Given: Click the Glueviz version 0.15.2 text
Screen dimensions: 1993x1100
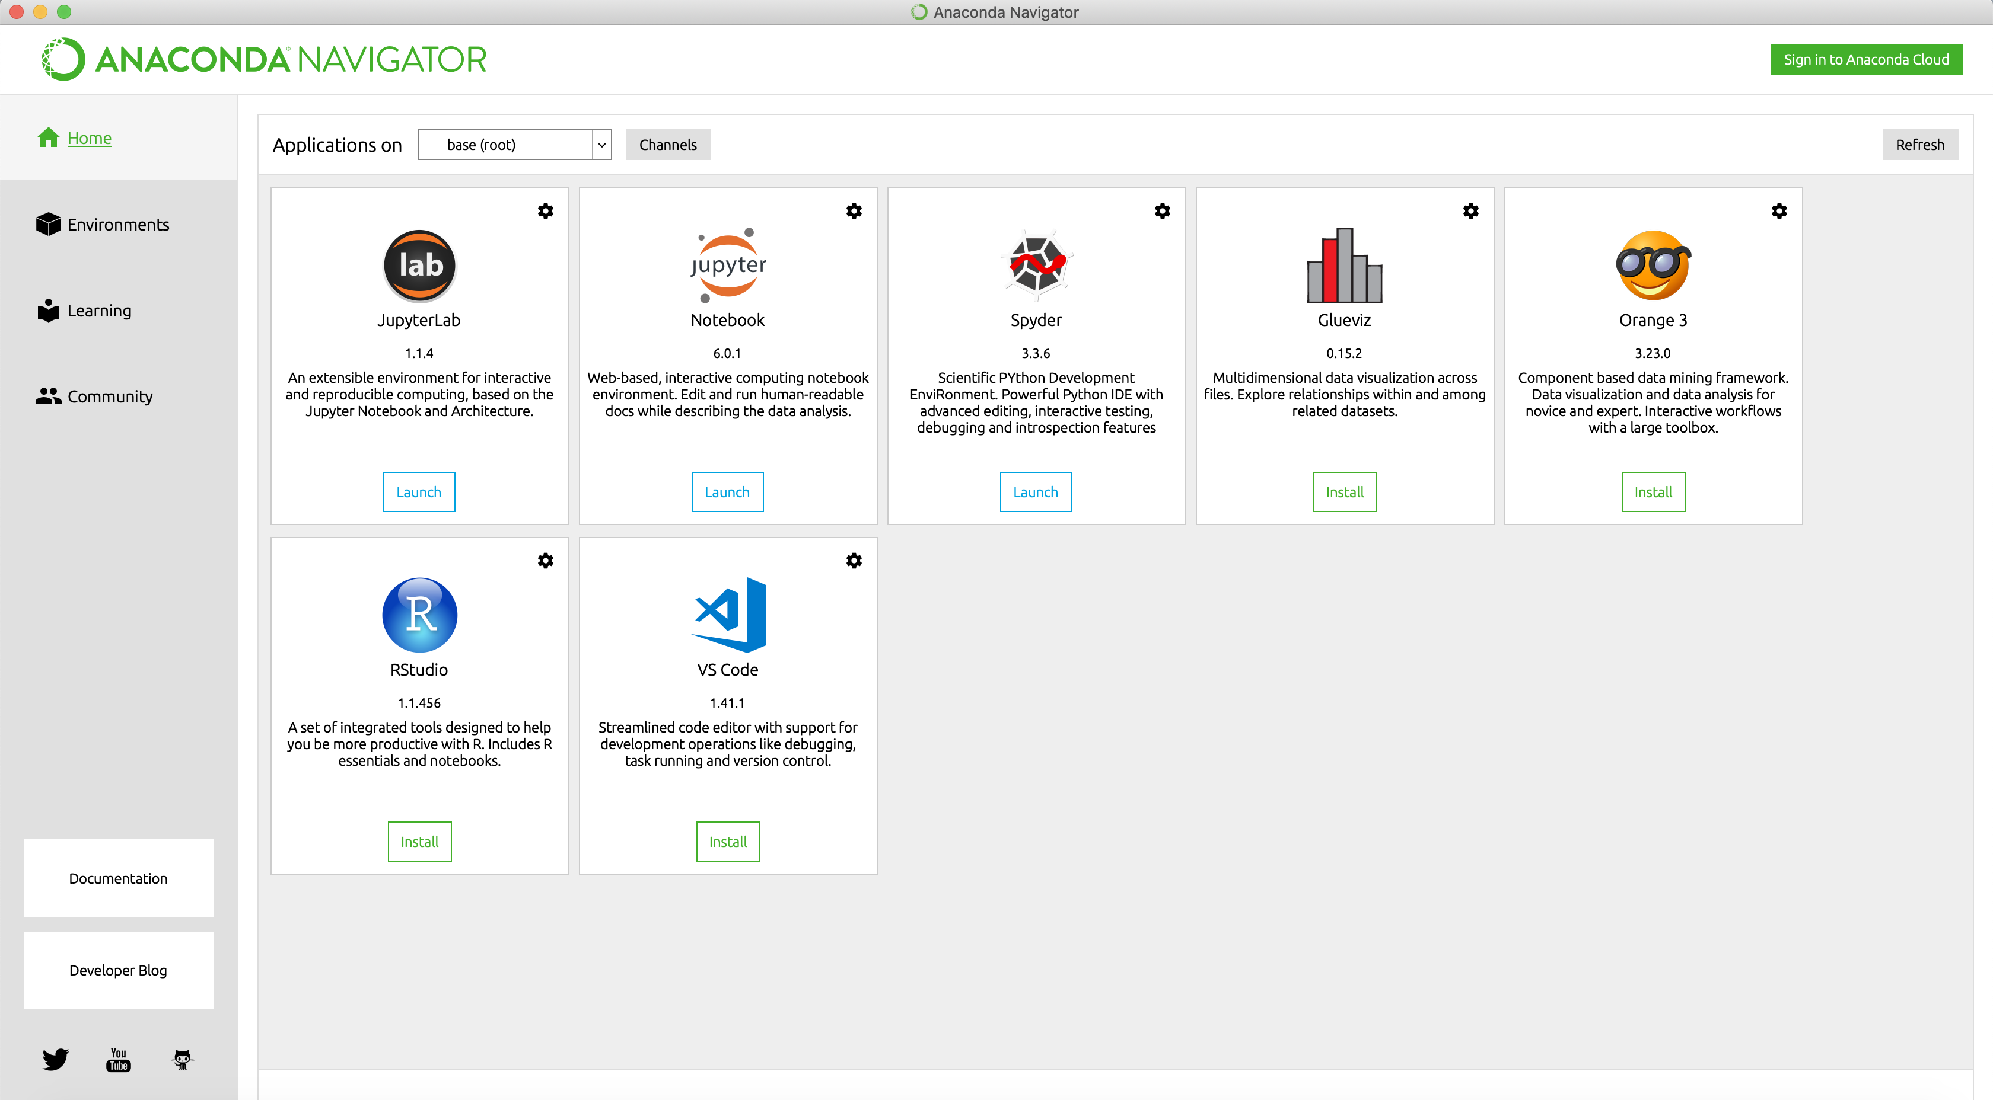Looking at the screenshot, I should click(1345, 353).
